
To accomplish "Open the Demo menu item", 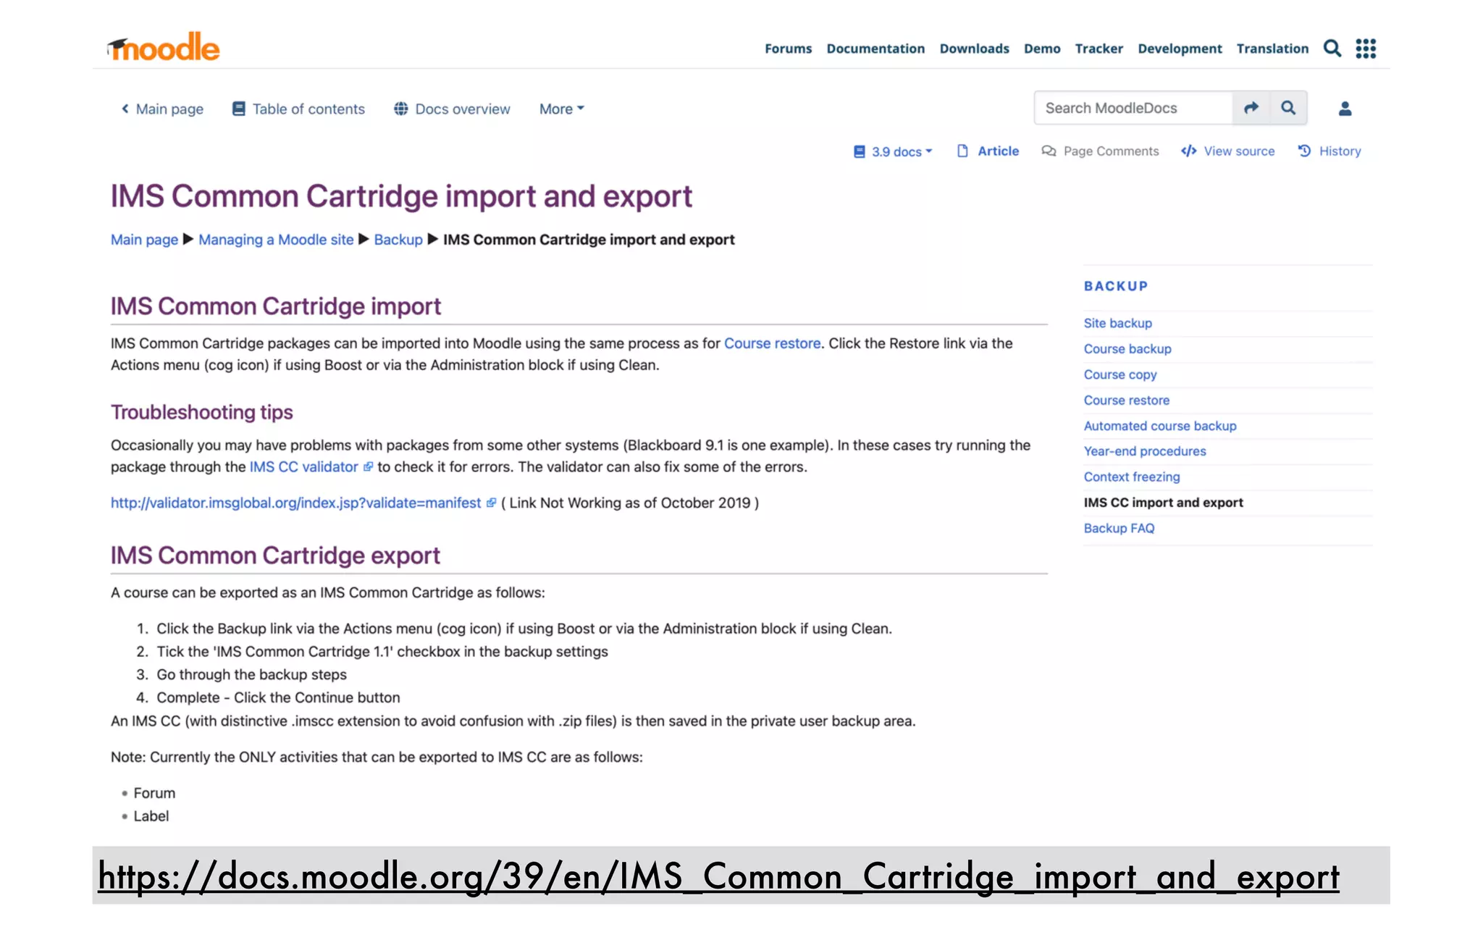I will [1042, 49].
